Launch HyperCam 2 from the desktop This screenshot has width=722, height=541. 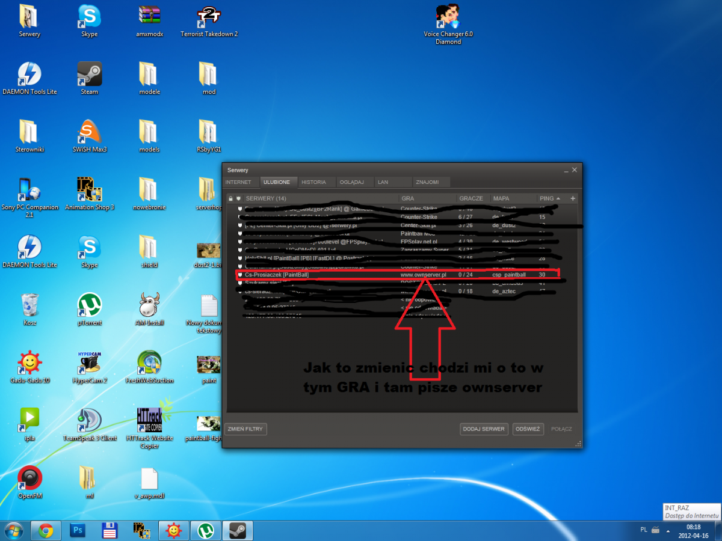point(89,363)
